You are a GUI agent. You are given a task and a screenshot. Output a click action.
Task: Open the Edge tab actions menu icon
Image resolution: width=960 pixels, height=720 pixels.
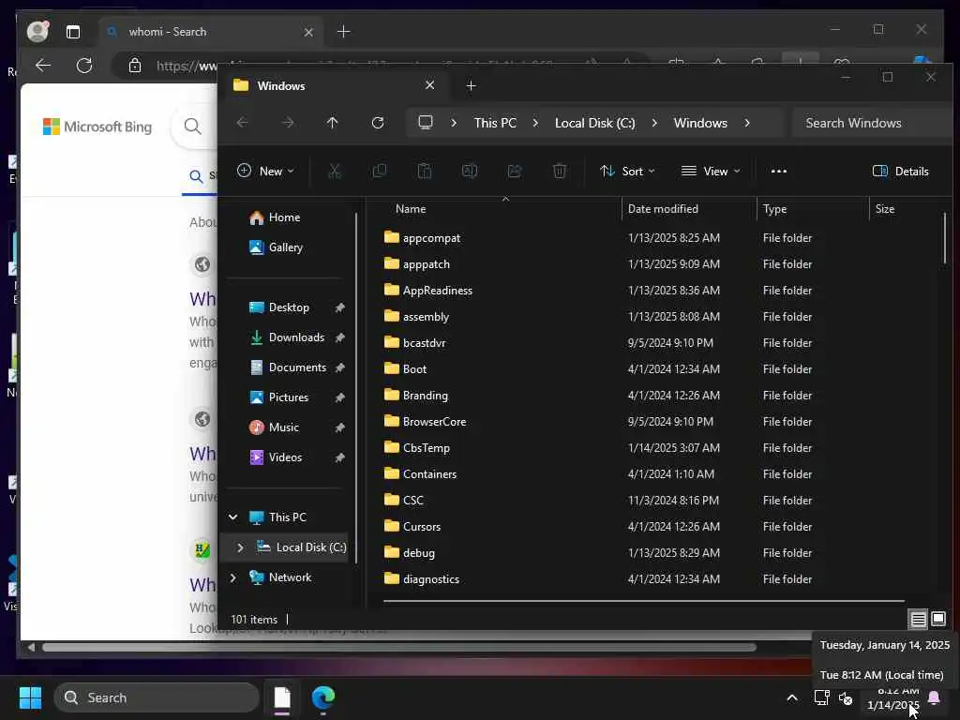pos(73,32)
